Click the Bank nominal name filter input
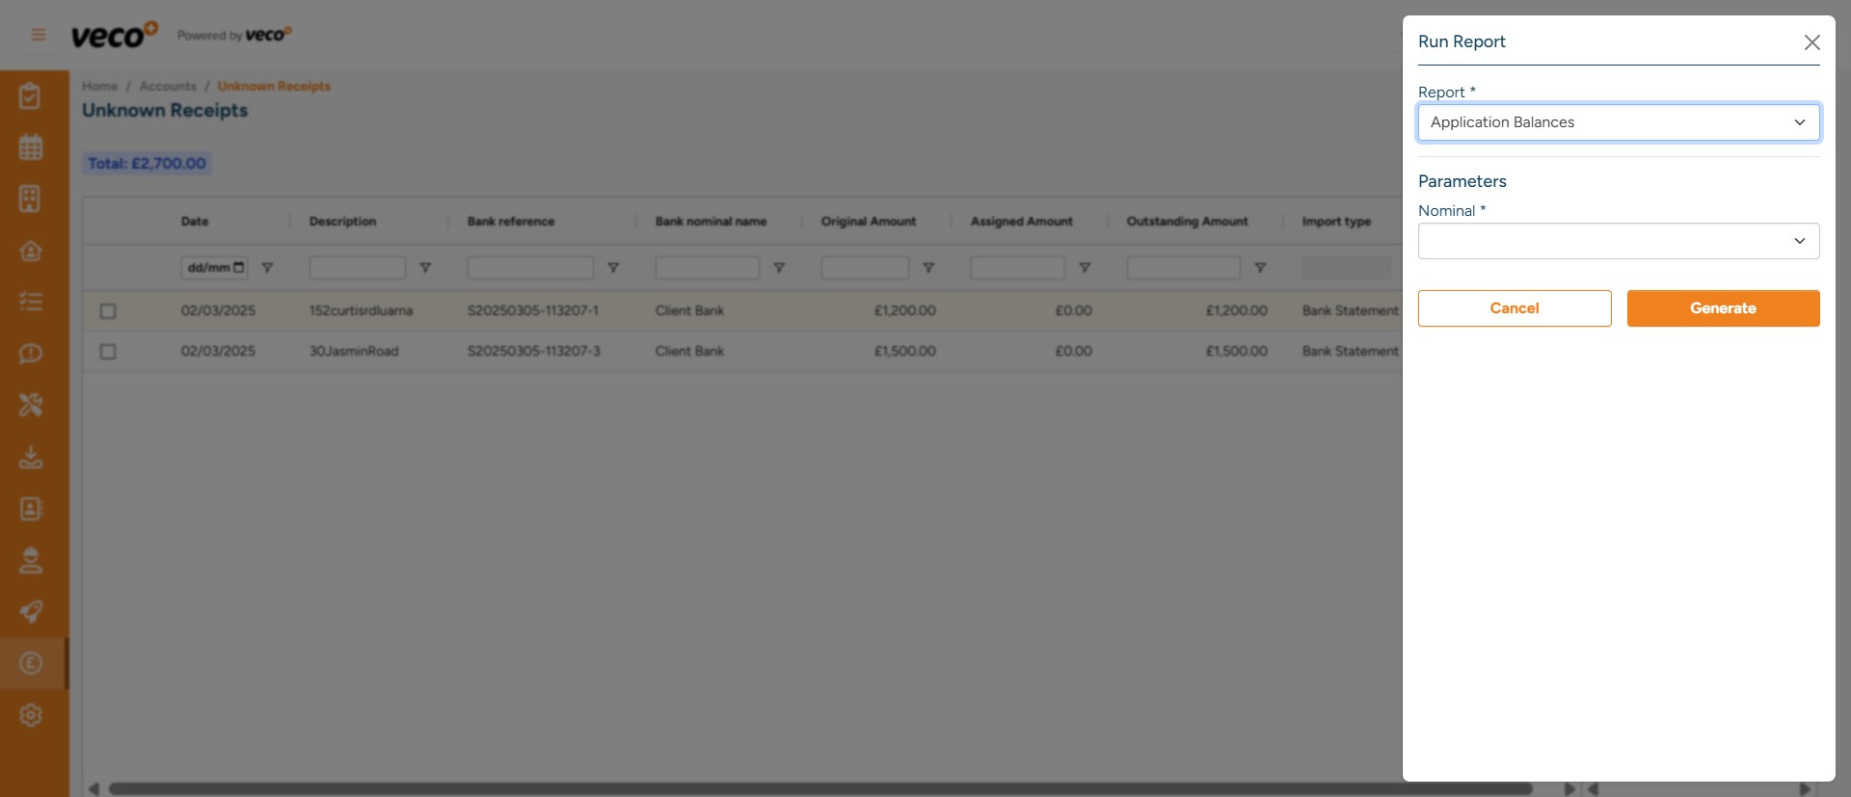The width and height of the screenshot is (1851, 797). (x=708, y=268)
